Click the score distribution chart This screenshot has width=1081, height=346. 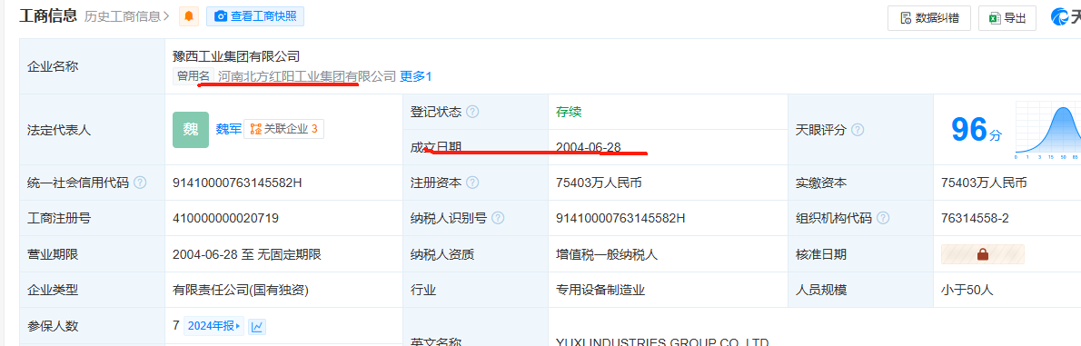coord(1048,130)
